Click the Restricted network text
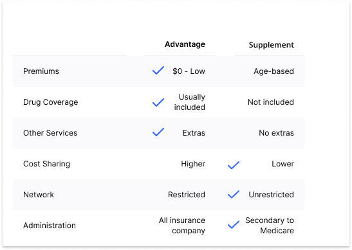Viewport: 352px width, 250px height. [187, 195]
